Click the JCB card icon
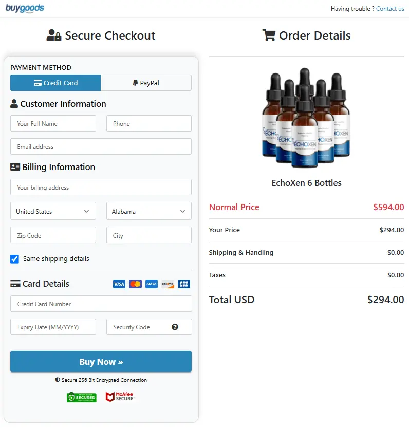Viewport: 409px width, 428px height. pyautogui.click(x=184, y=284)
